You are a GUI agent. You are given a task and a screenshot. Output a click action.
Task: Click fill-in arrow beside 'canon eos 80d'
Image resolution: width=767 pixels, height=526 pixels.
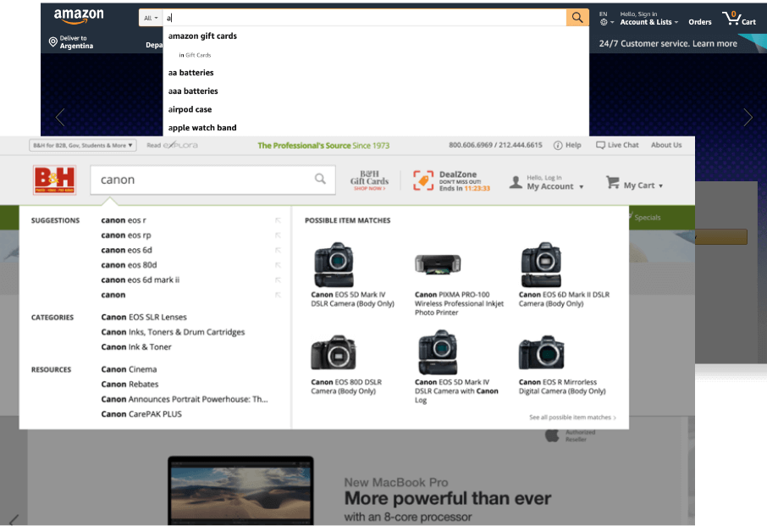[x=278, y=265]
